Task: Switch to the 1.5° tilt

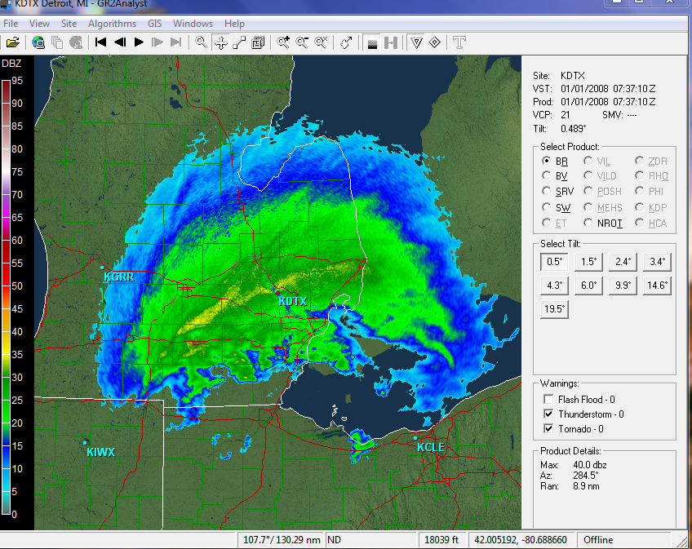Action: tap(587, 262)
